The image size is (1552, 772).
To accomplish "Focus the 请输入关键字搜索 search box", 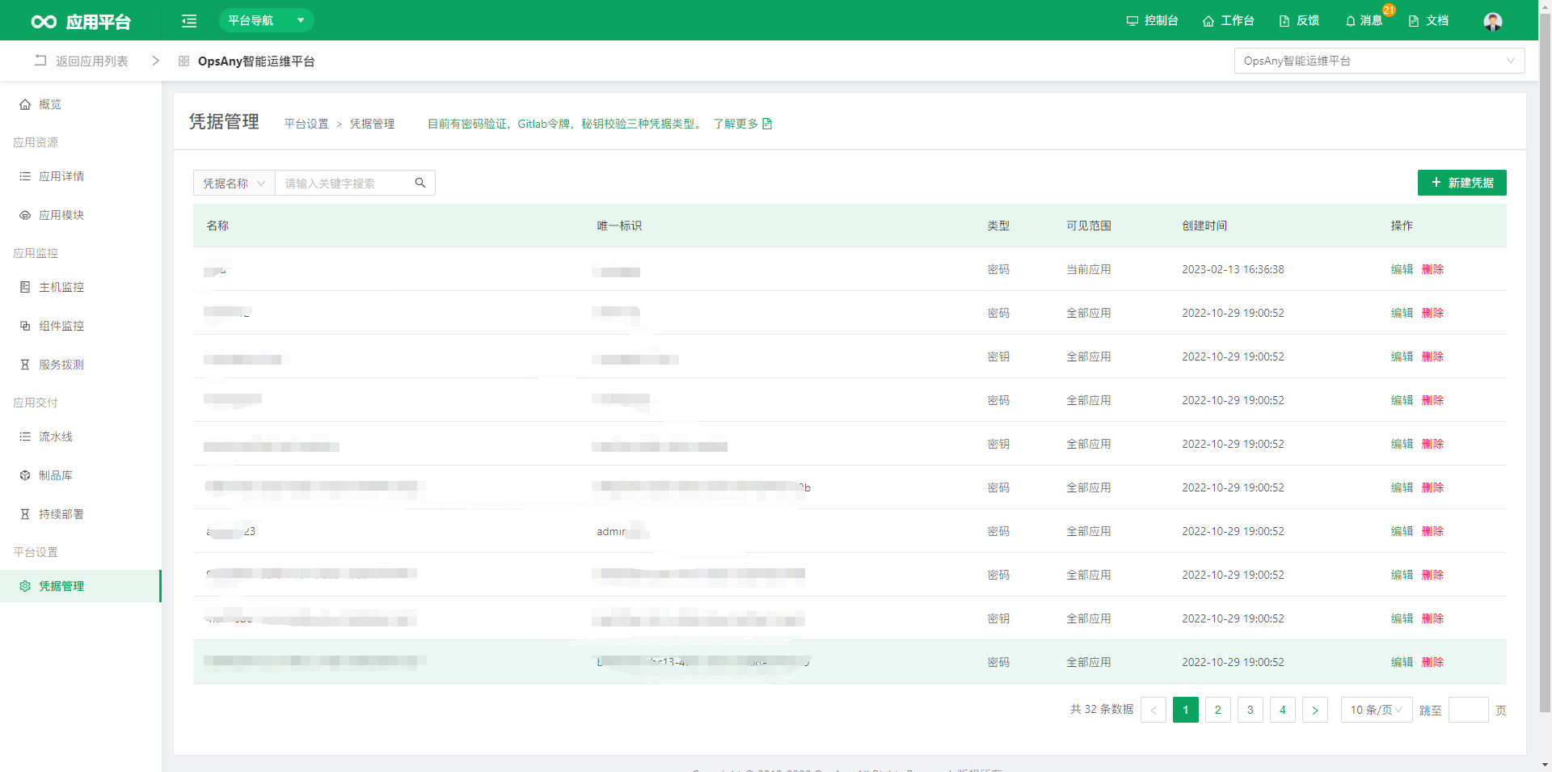I will [344, 184].
